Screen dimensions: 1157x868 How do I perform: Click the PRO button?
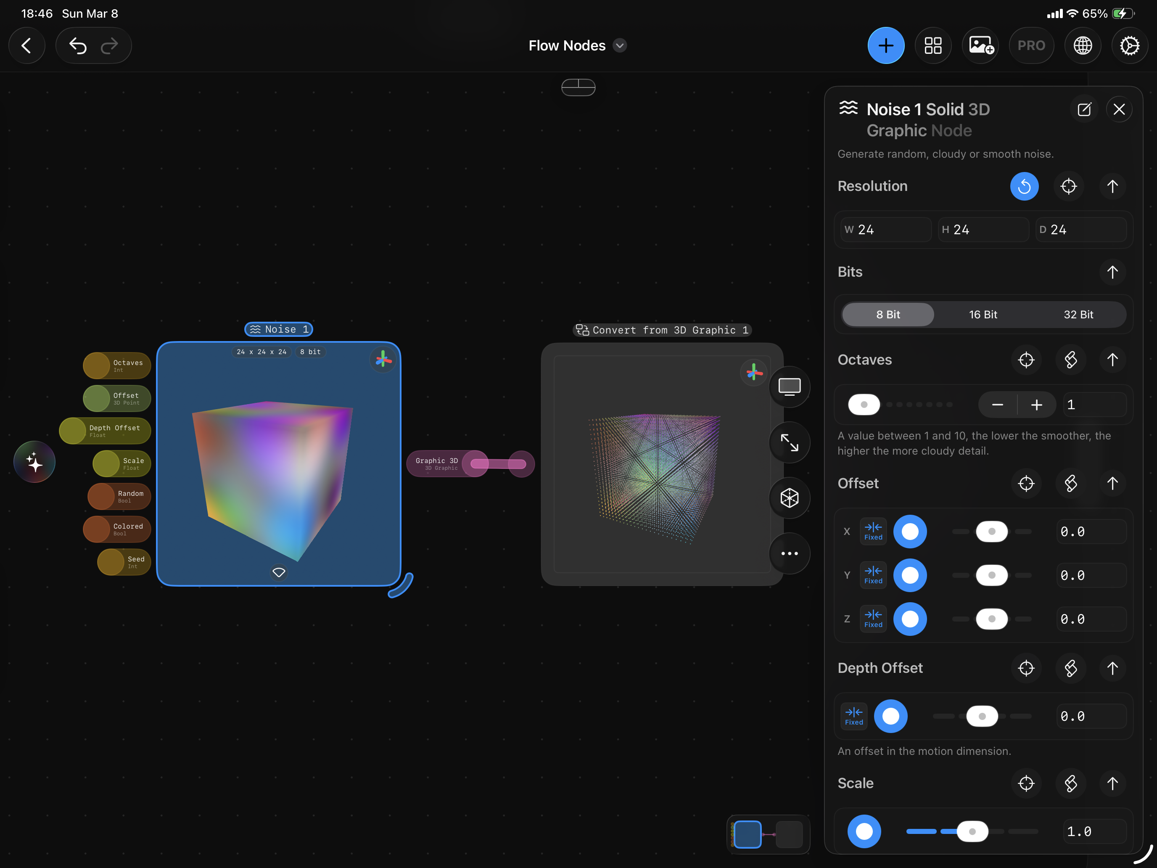coord(1031,45)
